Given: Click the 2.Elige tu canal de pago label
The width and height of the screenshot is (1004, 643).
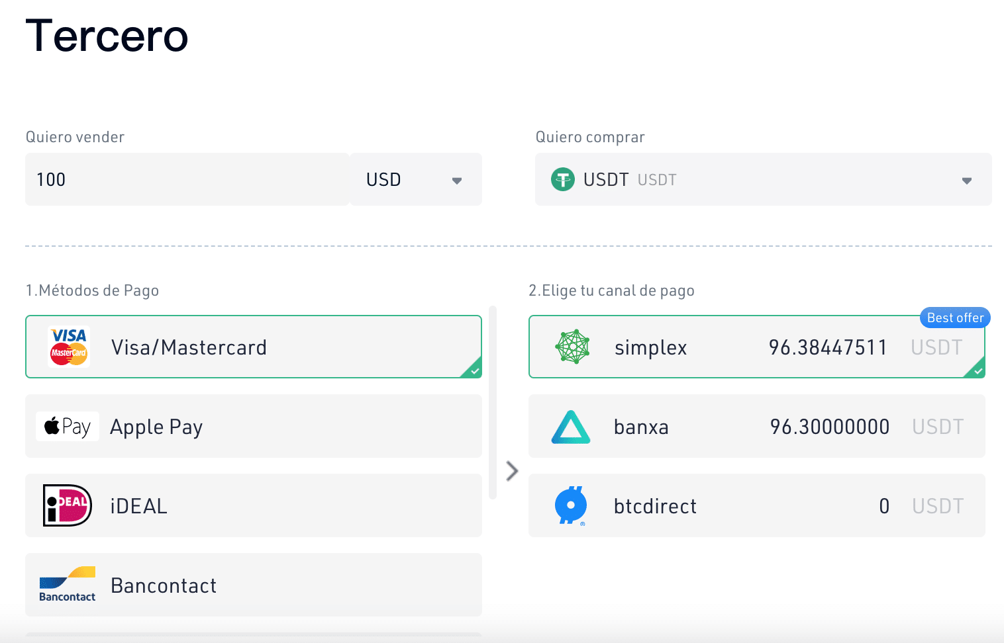Looking at the screenshot, I should click(611, 290).
